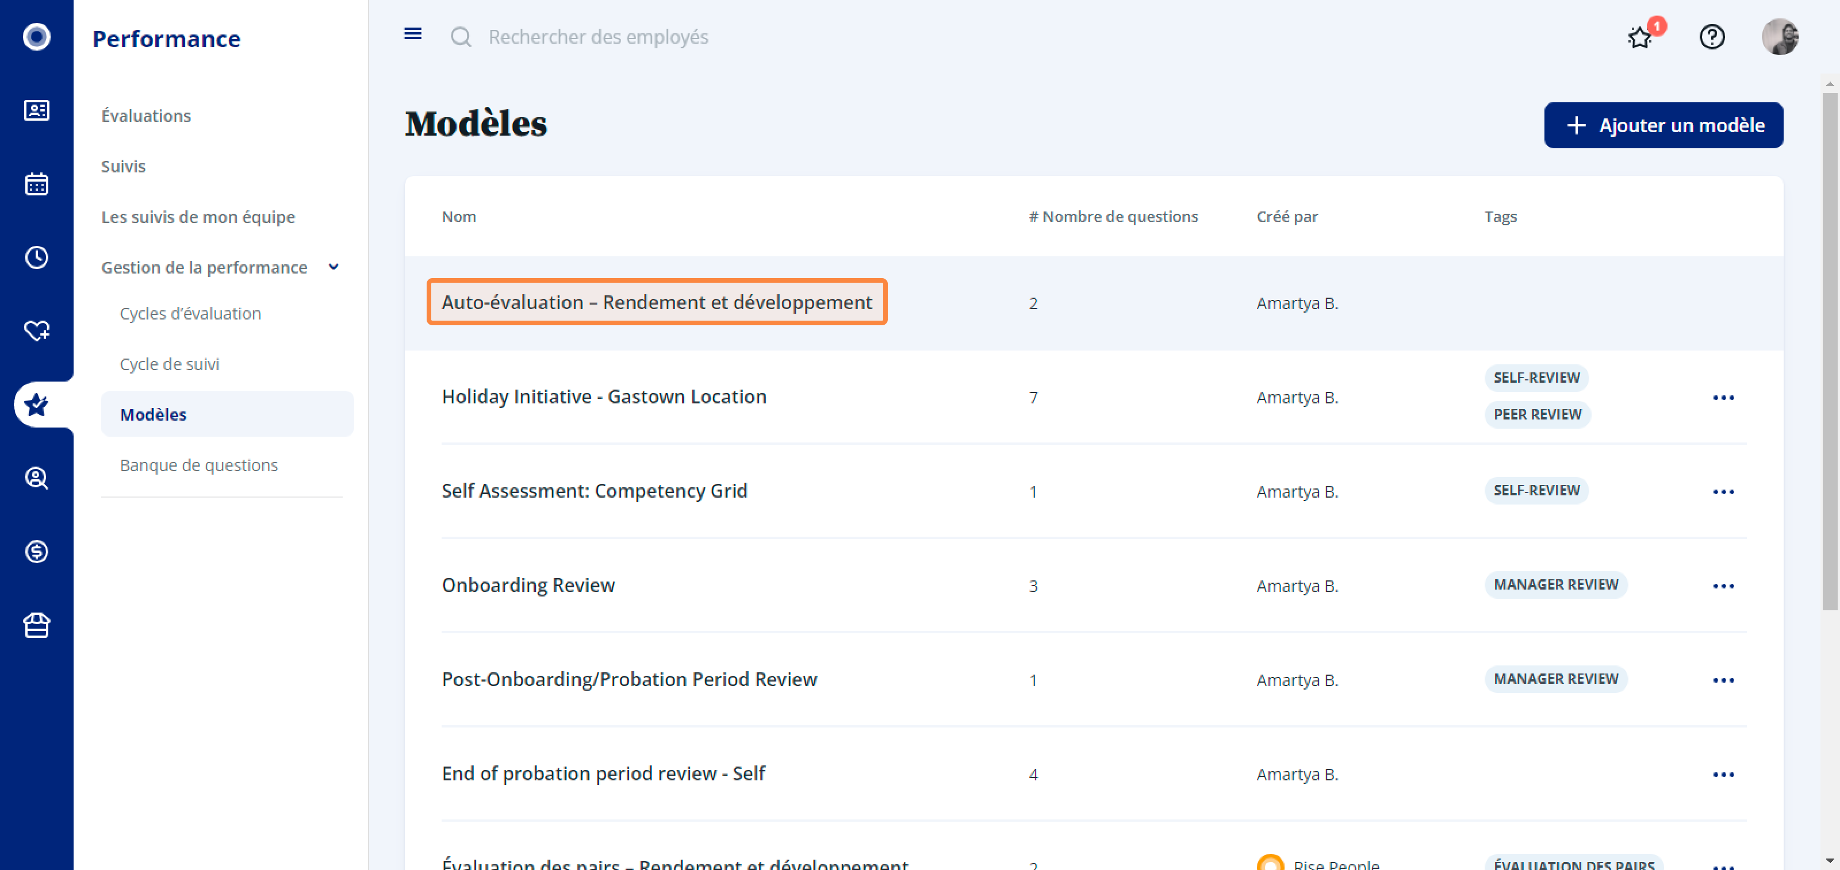Open the marketplace store sidebar icon
1840x870 pixels.
[x=36, y=625]
